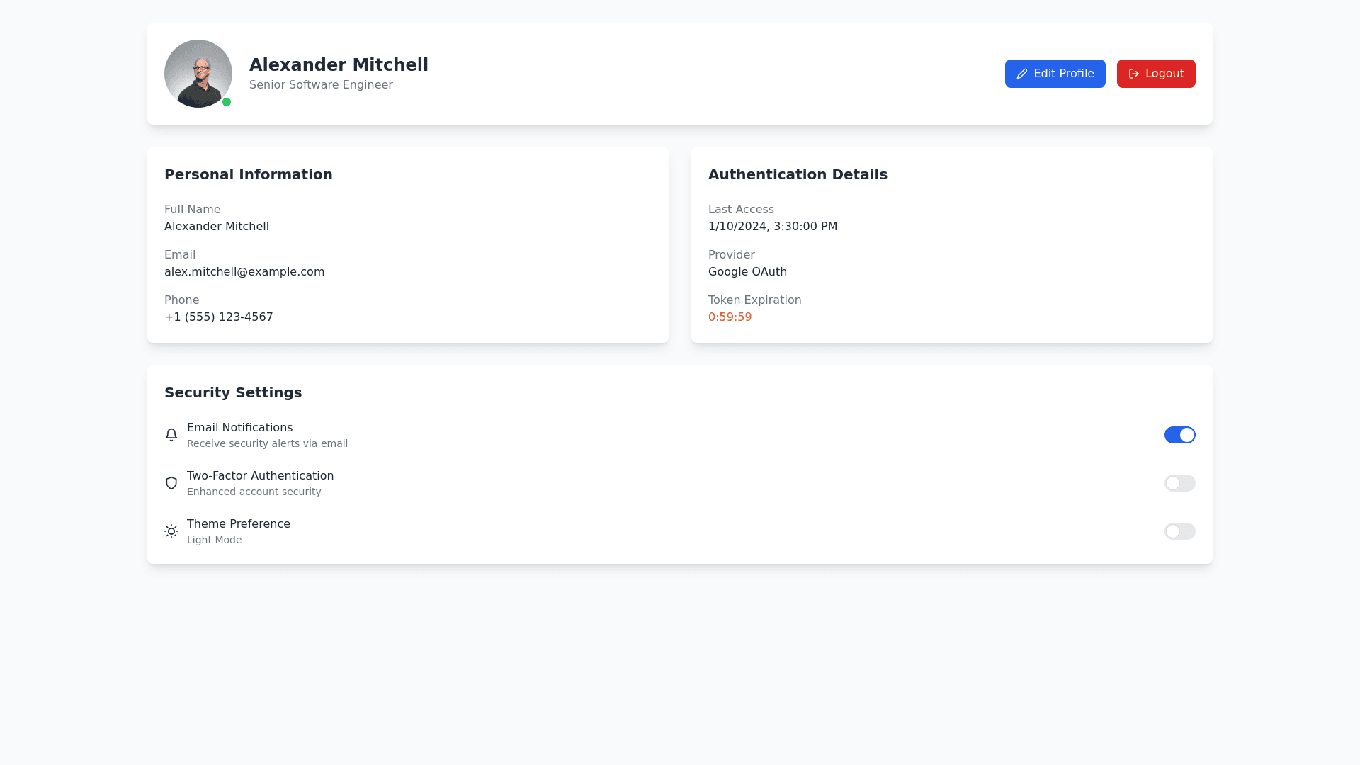Click the shield icon for Two-Factor Authentication

171,483
